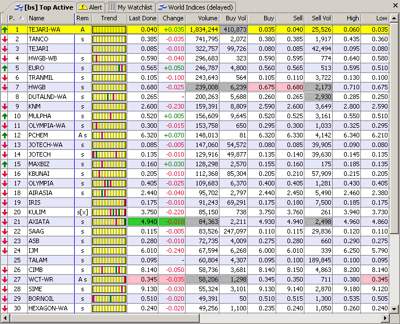This screenshot has width=400, height=324.
Task: Click the trend bar for AXIATA
Action: (x=109, y=222)
